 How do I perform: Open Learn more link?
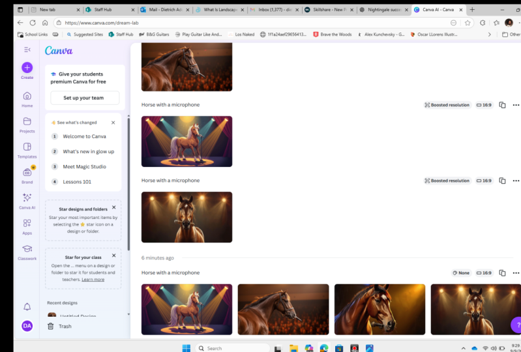click(93, 280)
